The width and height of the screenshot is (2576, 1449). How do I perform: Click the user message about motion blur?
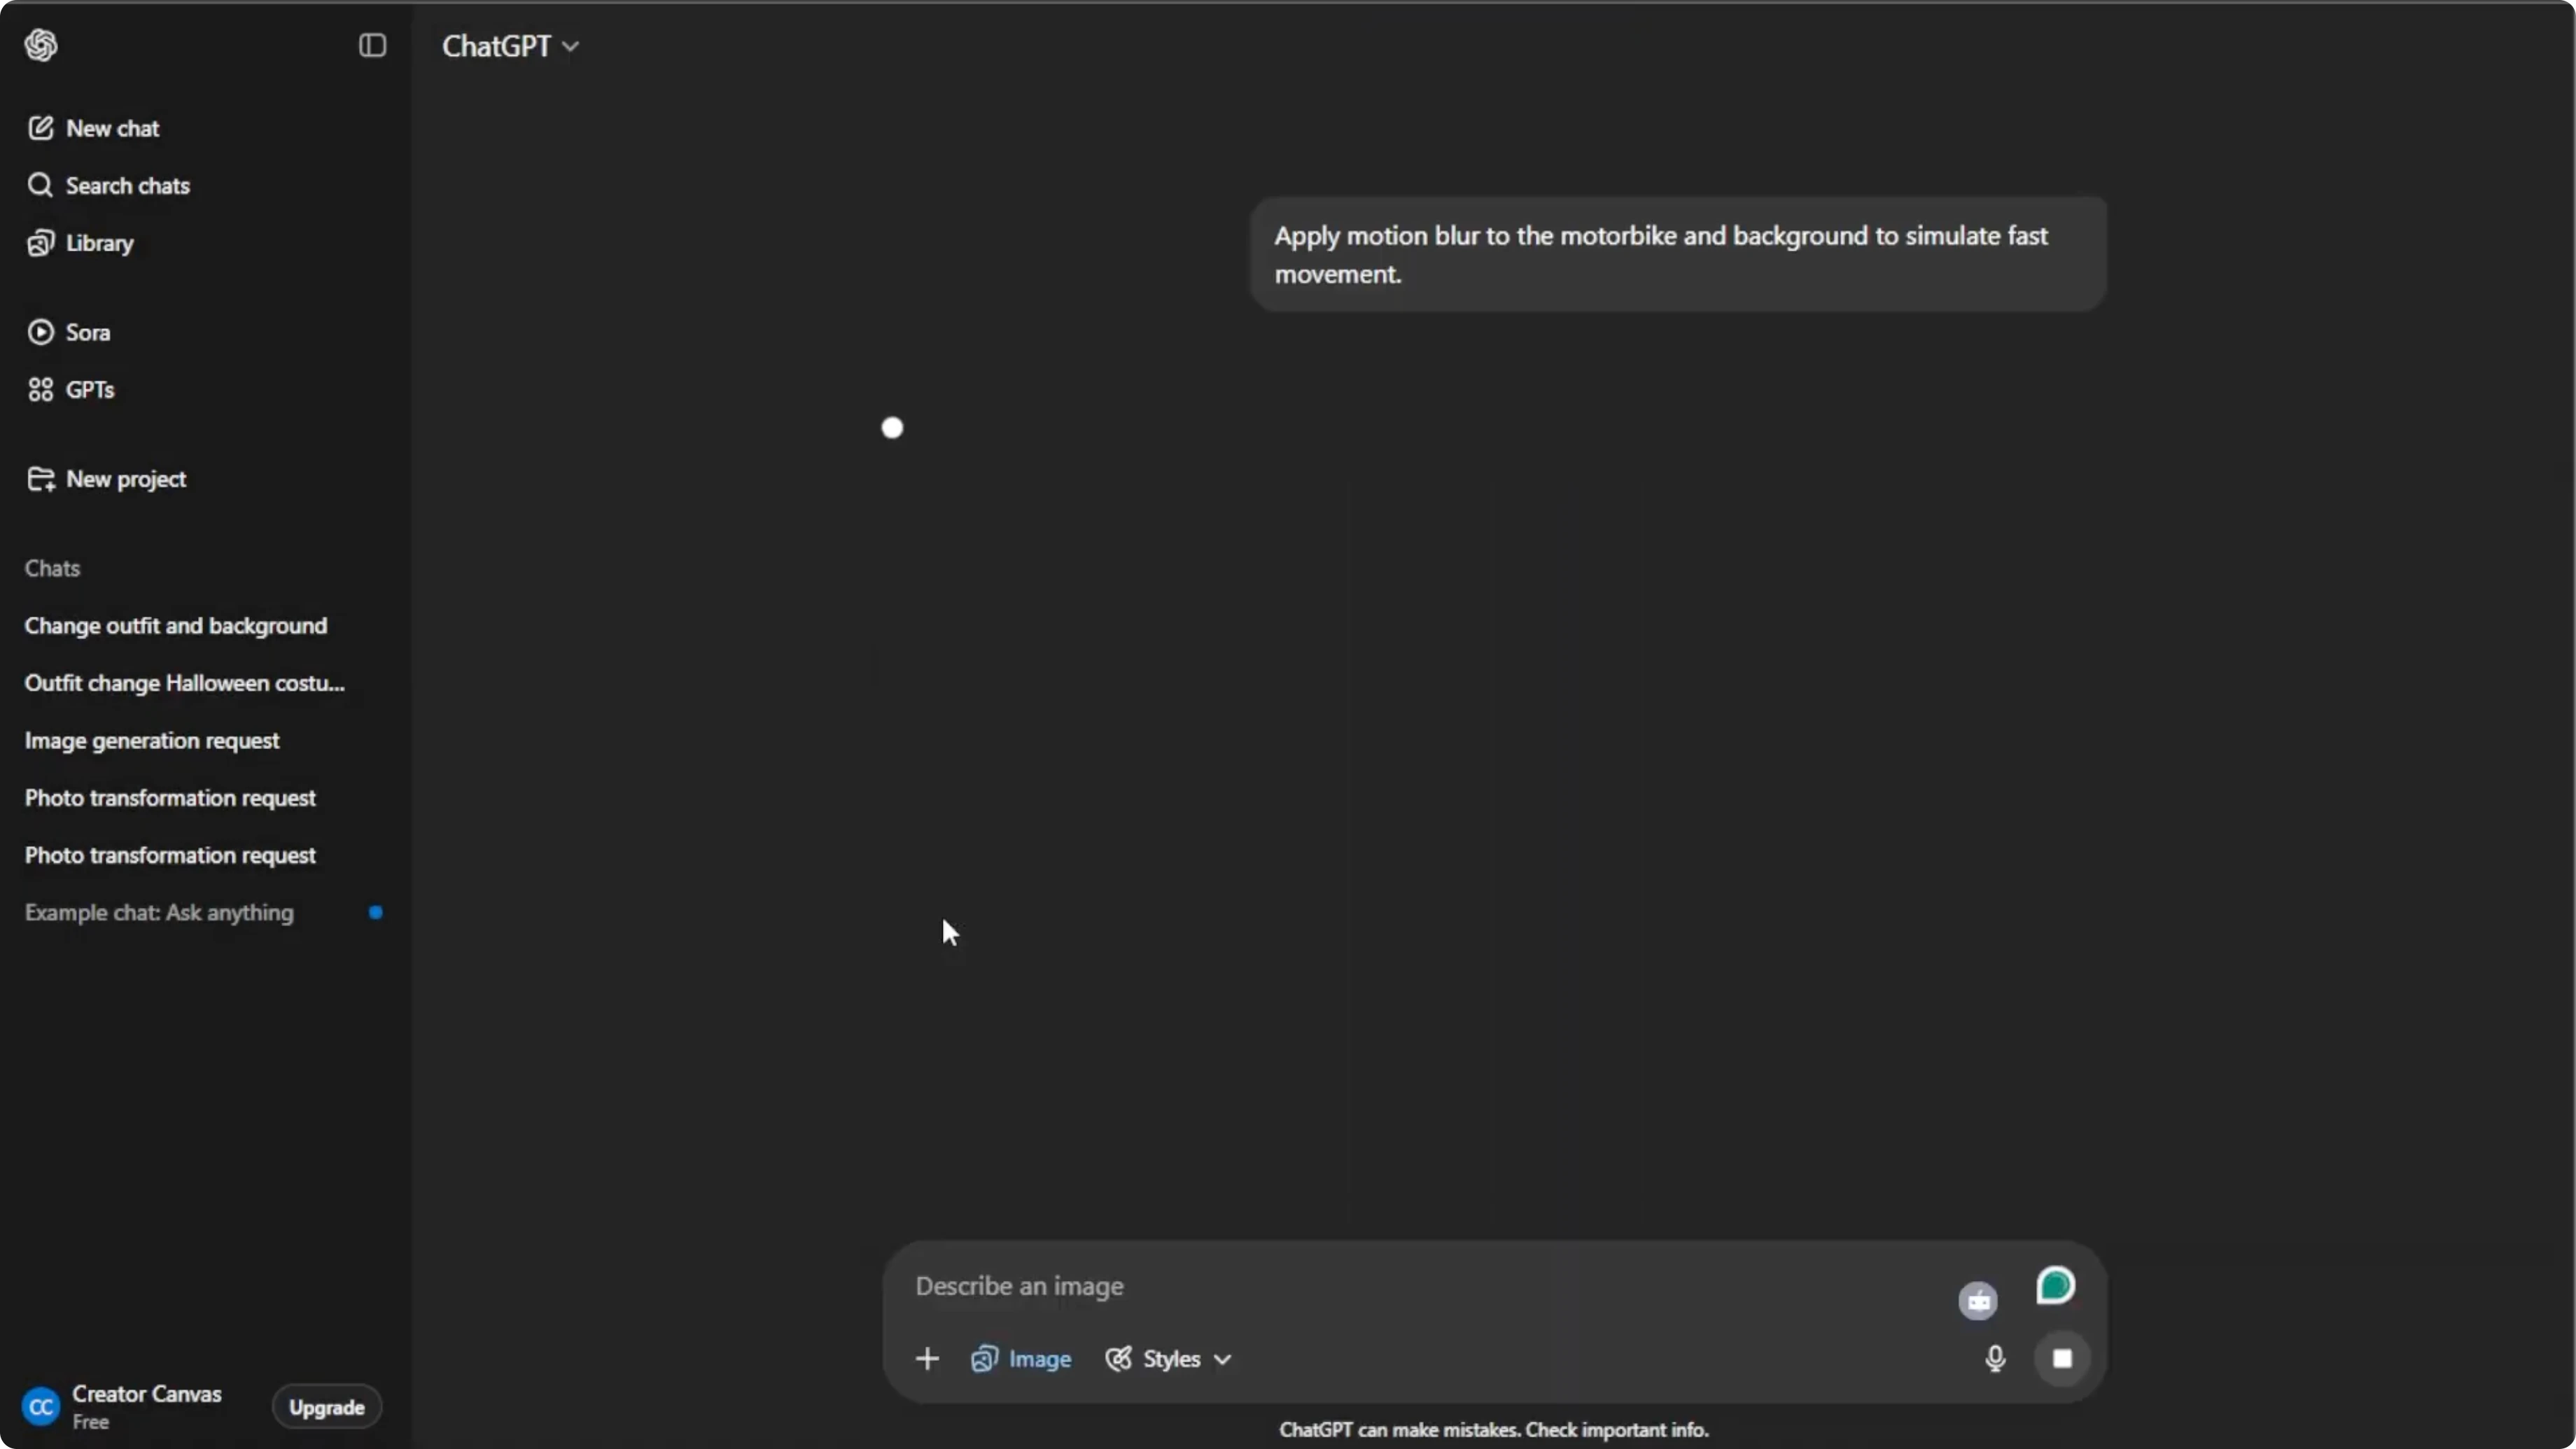[1678, 254]
